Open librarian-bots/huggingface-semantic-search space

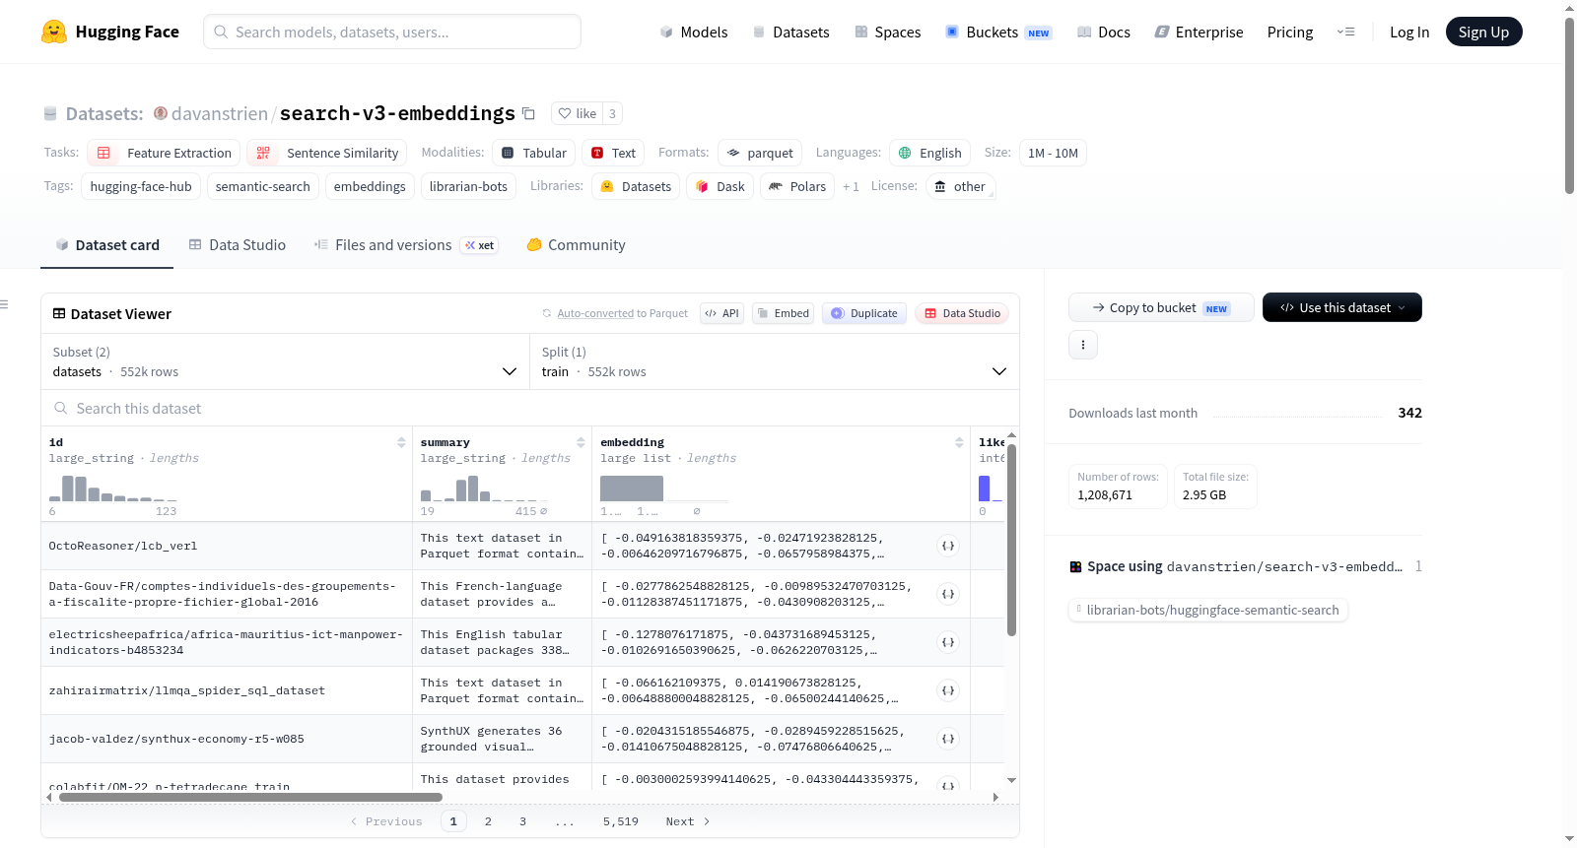pos(1207,610)
